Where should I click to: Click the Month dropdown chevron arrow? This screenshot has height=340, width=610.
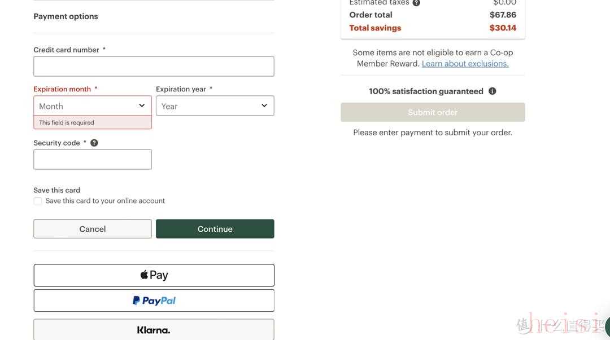click(142, 105)
